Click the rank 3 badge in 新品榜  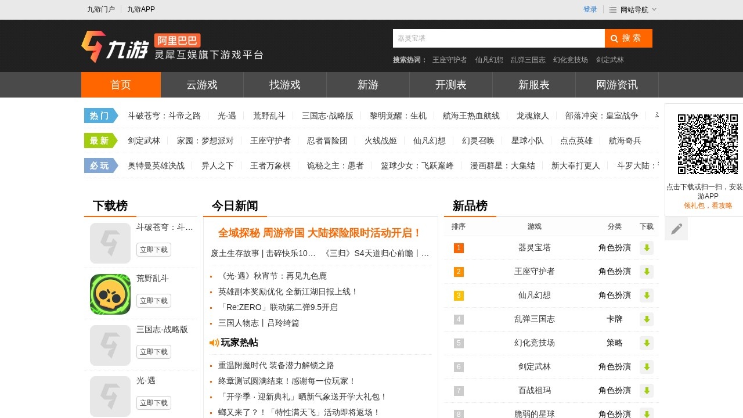point(459,296)
